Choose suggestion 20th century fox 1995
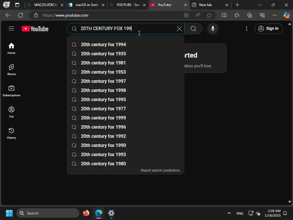Image resolution: width=293 pixels, height=220 pixels. click(x=126, y=99)
